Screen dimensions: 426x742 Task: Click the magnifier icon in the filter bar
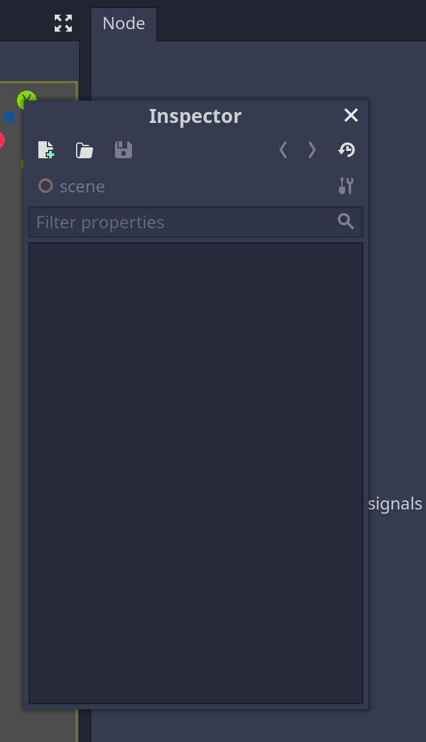[x=345, y=222]
